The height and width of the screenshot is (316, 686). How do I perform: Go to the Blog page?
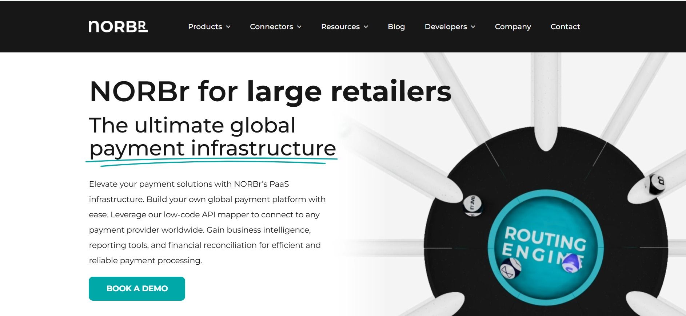click(x=396, y=27)
